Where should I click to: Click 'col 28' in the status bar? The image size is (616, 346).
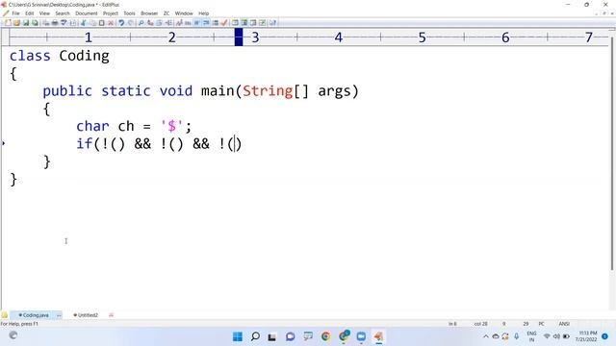point(481,324)
